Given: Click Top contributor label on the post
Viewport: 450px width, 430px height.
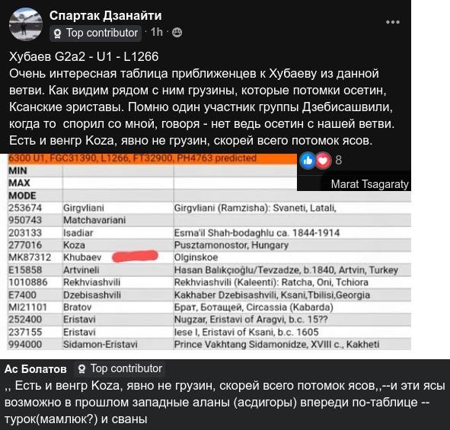Looking at the screenshot, I should [x=102, y=33].
